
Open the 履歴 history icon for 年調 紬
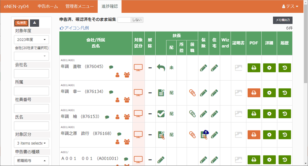(285, 114)
